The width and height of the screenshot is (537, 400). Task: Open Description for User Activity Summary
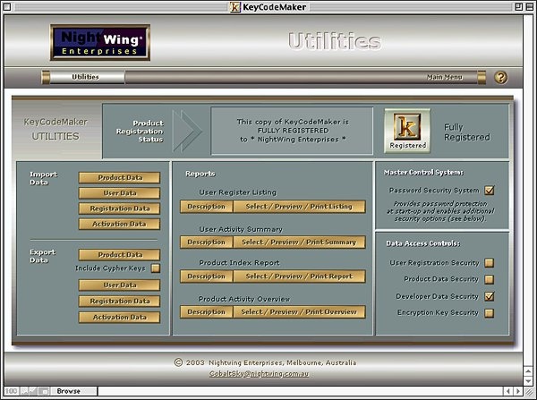coord(206,243)
